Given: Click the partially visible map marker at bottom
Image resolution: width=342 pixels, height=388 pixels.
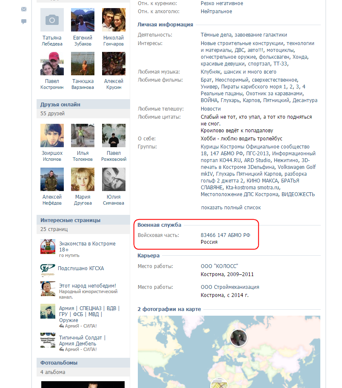Looking at the screenshot, I should 219,383.
